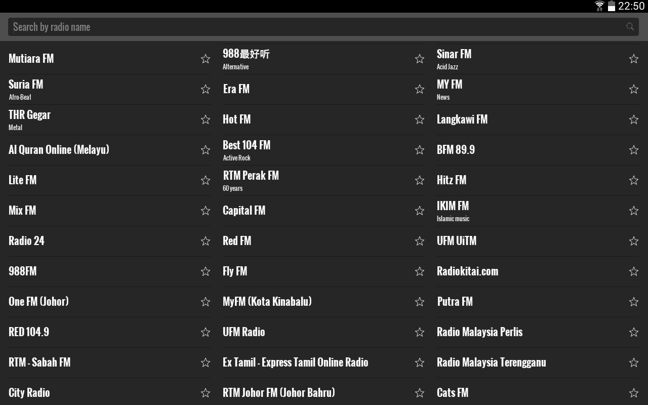This screenshot has height=405, width=648.
Task: Select the Putra FM station name
Action: pyautogui.click(x=455, y=302)
